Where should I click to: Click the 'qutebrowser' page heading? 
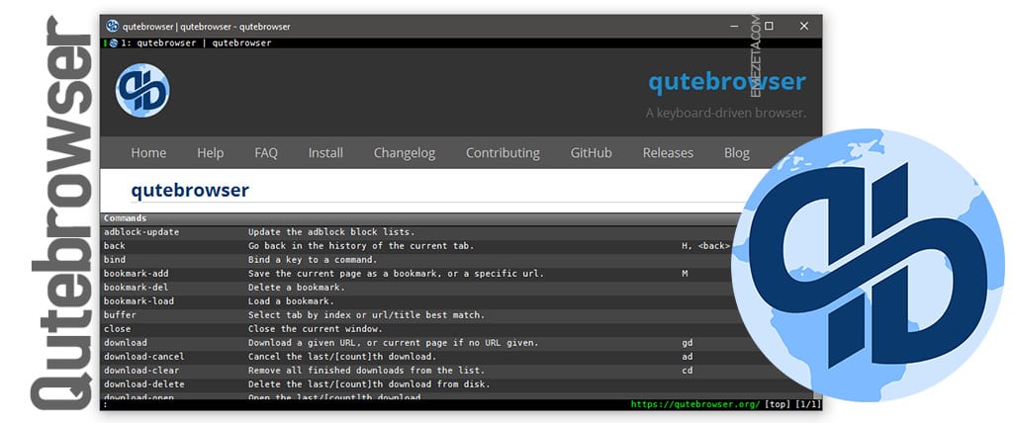(x=190, y=191)
